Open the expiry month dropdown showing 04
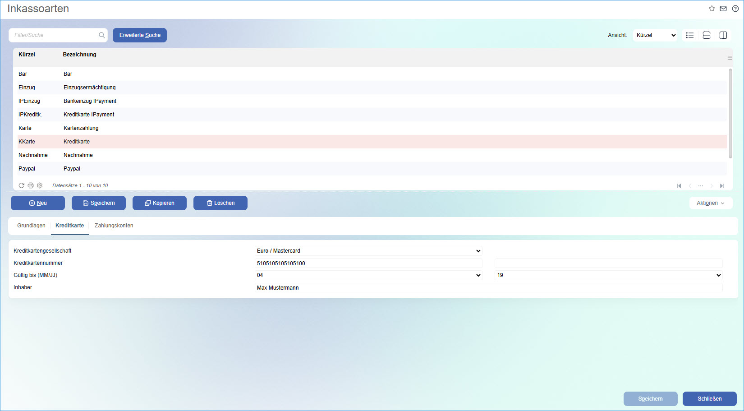This screenshot has height=411, width=744. tap(368, 275)
